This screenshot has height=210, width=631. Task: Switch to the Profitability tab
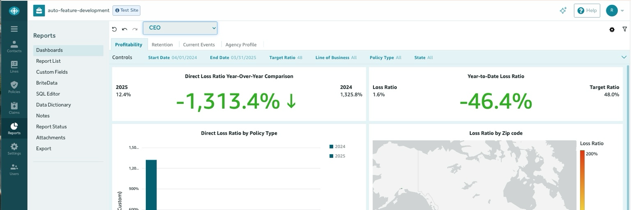[129, 45]
